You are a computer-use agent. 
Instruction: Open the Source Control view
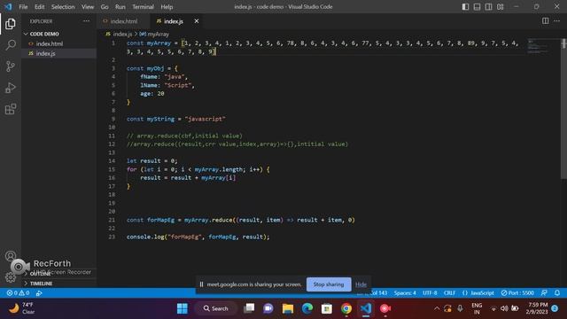coord(10,66)
